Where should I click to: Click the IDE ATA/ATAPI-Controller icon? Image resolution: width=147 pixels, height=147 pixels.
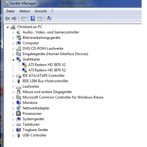pos(19,76)
